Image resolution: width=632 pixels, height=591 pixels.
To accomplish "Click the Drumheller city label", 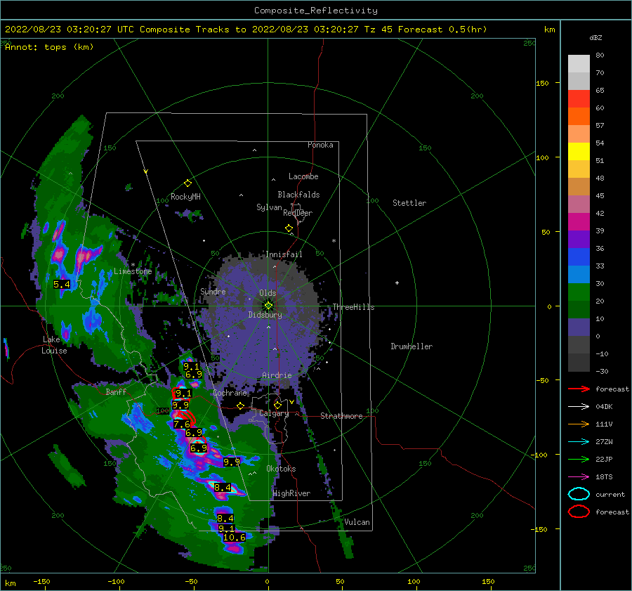I will [x=412, y=346].
